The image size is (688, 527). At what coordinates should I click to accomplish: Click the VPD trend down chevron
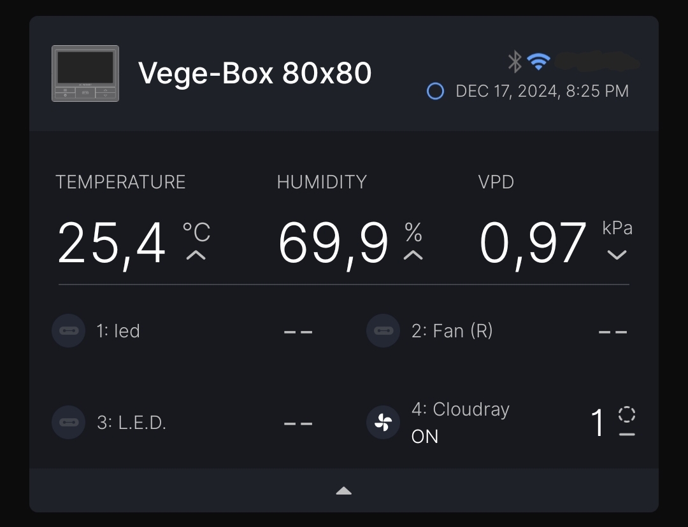[617, 255]
